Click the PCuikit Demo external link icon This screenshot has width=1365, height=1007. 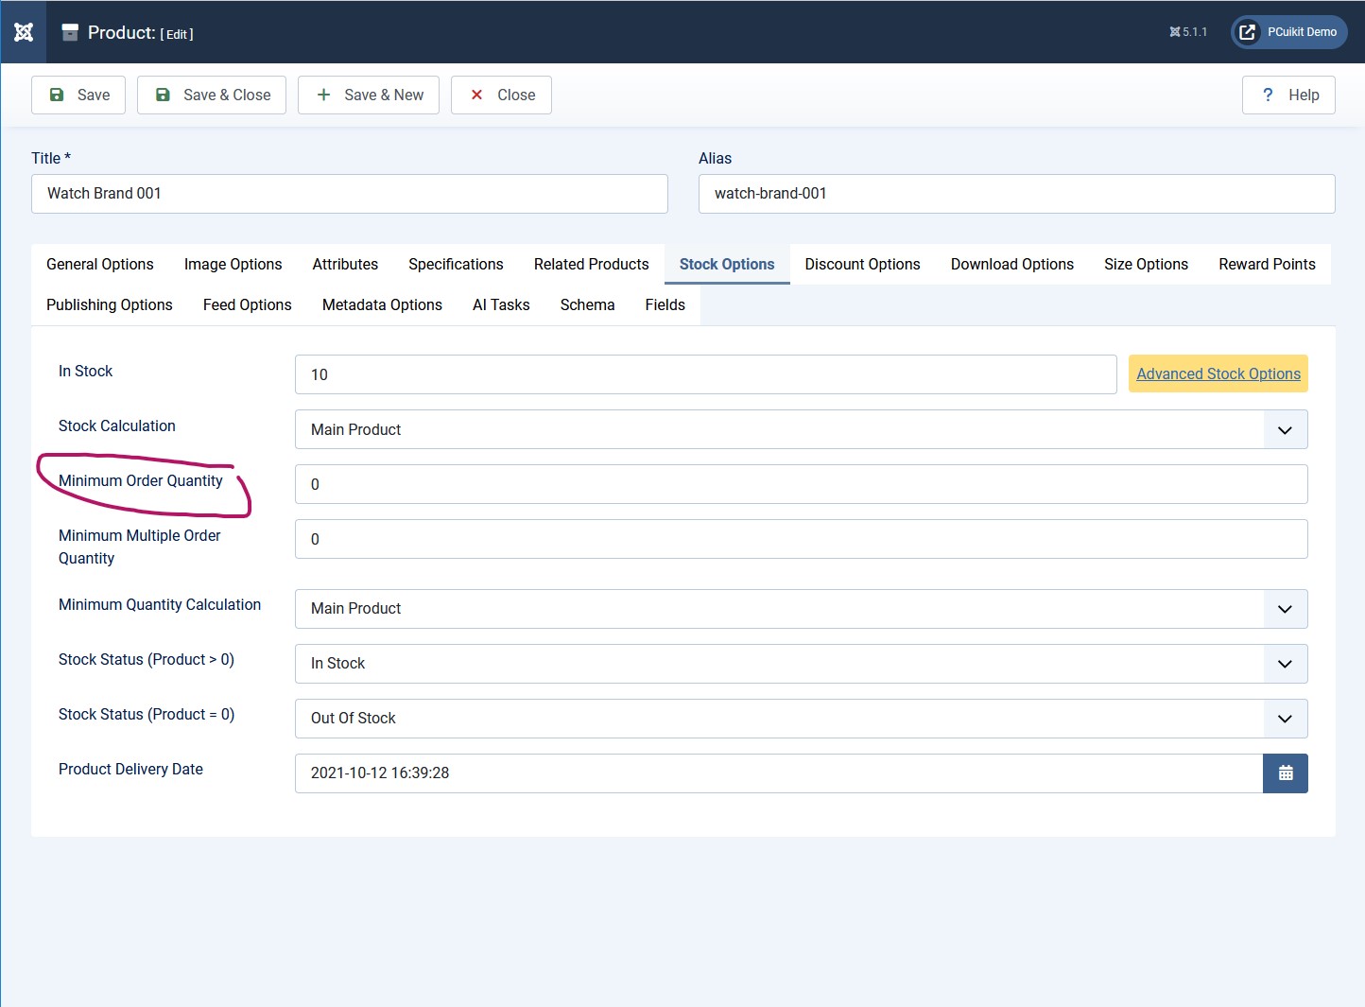click(1247, 32)
